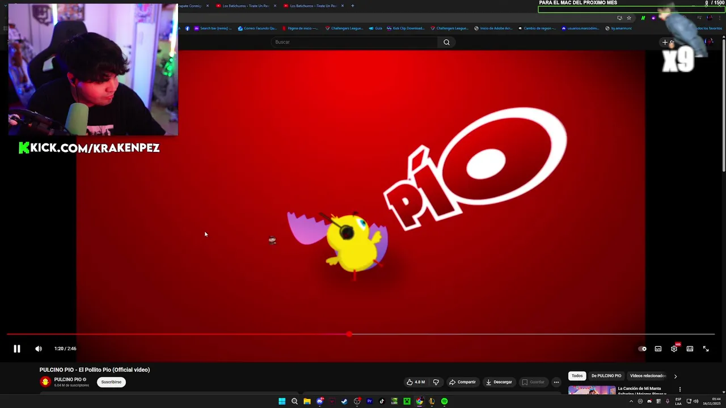Open the Kick Clip Download bookmark
The height and width of the screenshot is (408, 726).
[x=406, y=28]
